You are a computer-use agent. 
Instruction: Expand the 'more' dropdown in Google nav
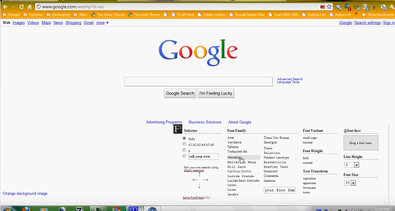click(102, 23)
